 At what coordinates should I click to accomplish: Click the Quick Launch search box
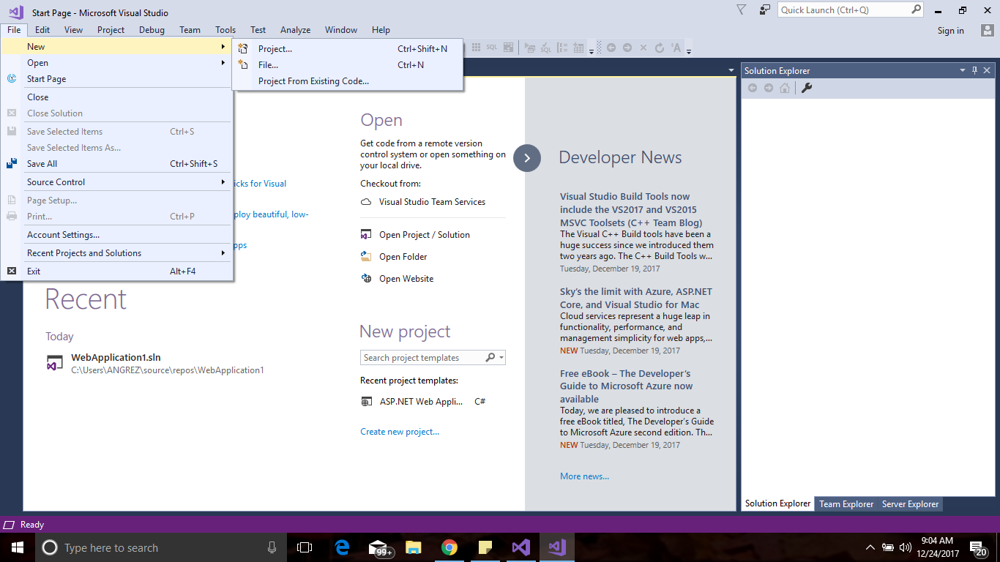click(851, 10)
